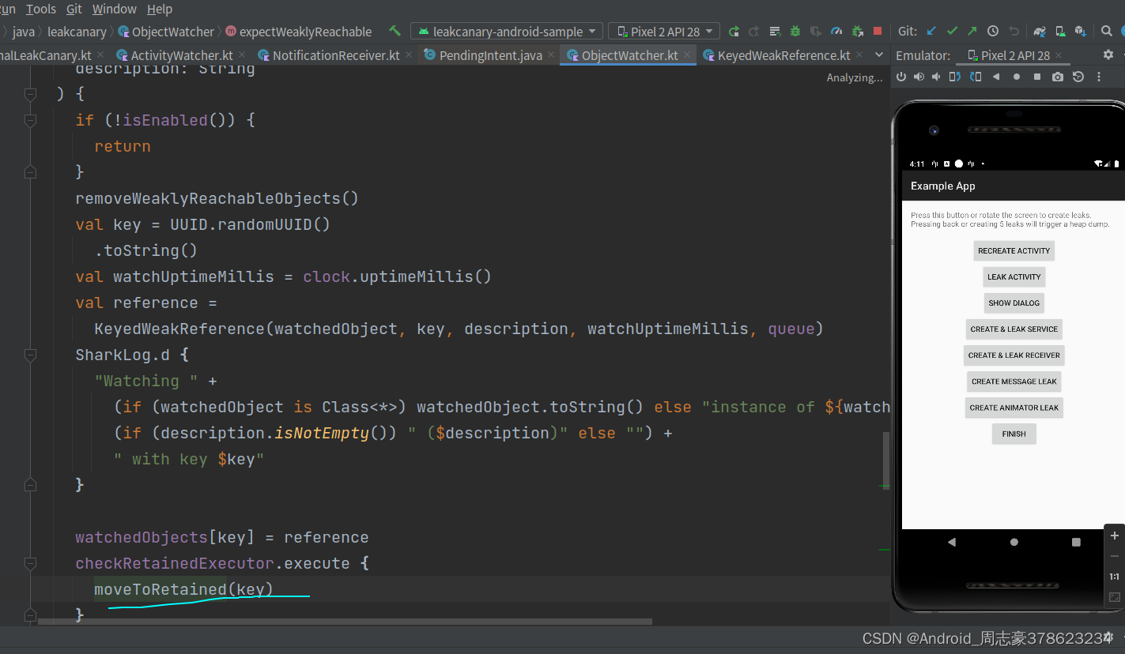
Task: Tap CREATE & LEAK SERVICE button
Action: [1014, 329]
